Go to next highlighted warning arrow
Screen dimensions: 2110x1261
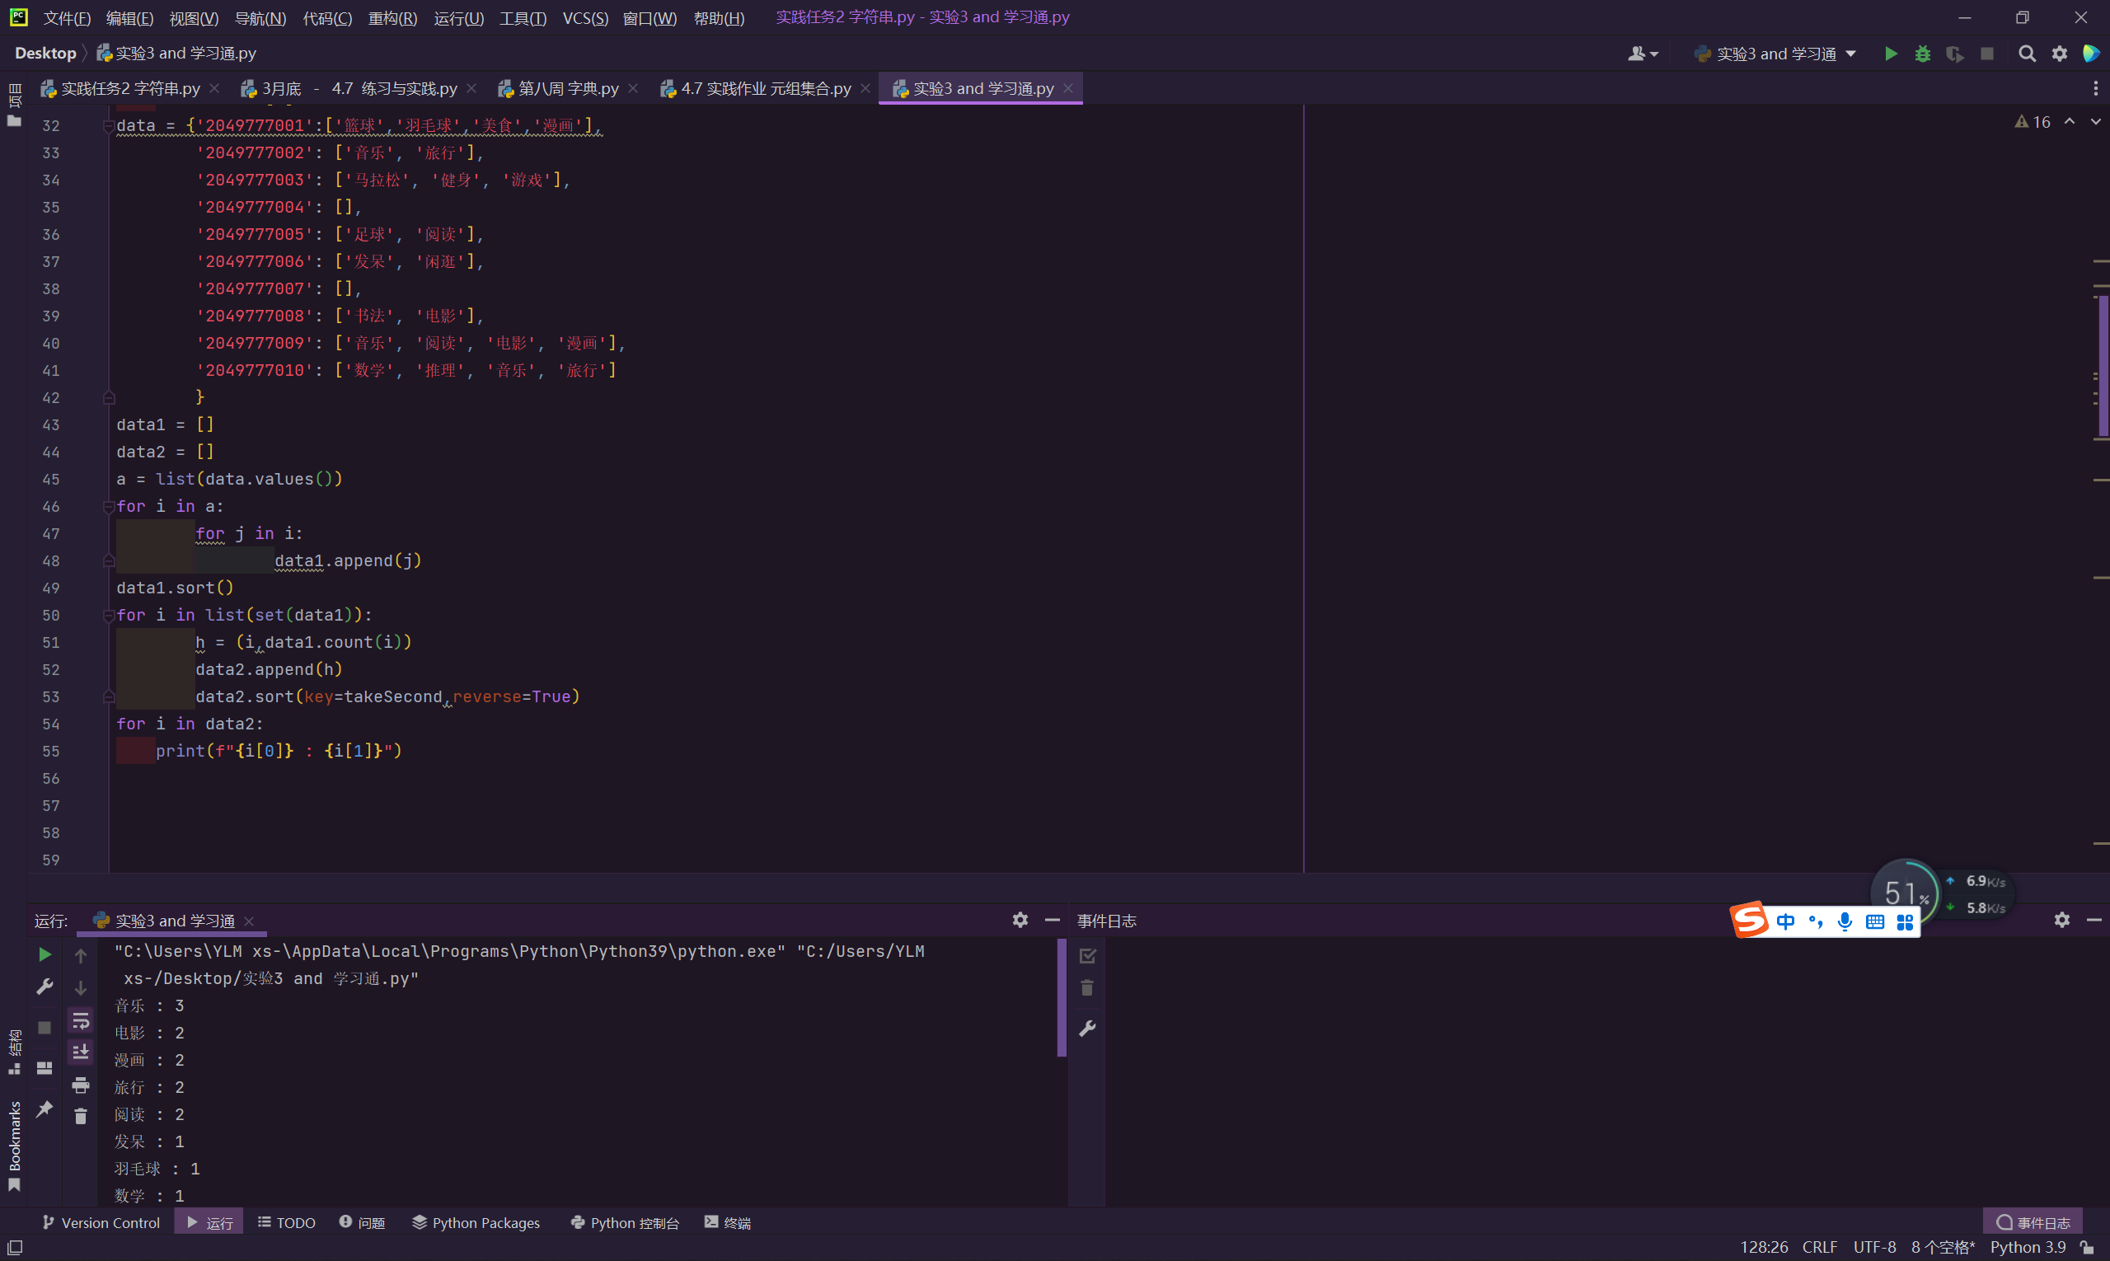coord(2095,122)
